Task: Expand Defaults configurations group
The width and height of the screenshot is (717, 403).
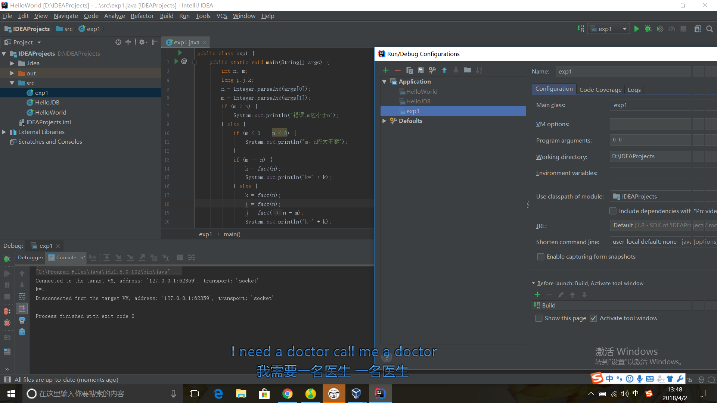Action: point(384,121)
